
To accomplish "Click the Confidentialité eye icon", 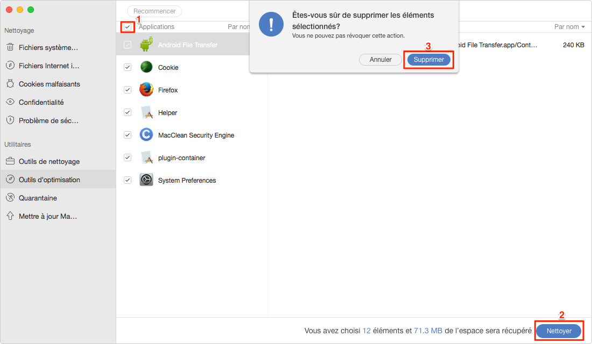I will coord(10,102).
